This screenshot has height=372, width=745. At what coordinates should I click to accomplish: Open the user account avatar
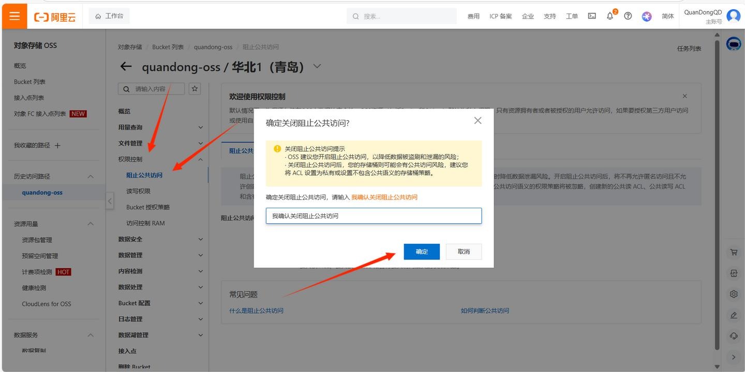734,16
